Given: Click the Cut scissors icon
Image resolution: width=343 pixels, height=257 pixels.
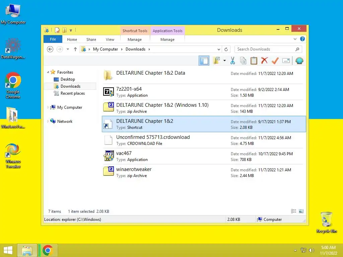Looking at the screenshot, I should pos(232,61).
